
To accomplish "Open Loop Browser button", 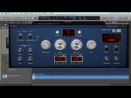I will [x=126, y=18].
